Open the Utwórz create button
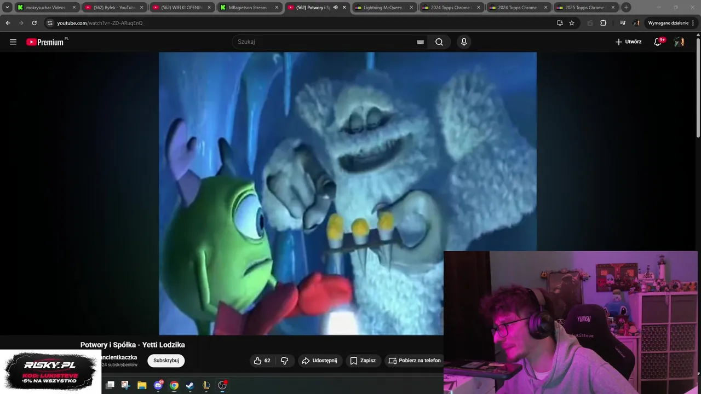 pos(628,42)
